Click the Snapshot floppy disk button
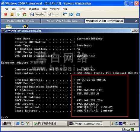140x132 pixels. tap(38, 14)
